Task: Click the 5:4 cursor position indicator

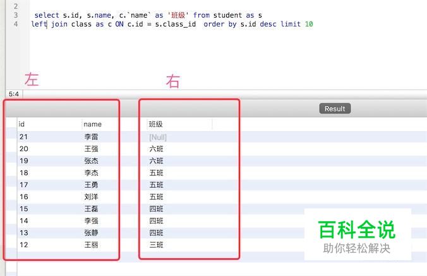Action: (x=14, y=94)
